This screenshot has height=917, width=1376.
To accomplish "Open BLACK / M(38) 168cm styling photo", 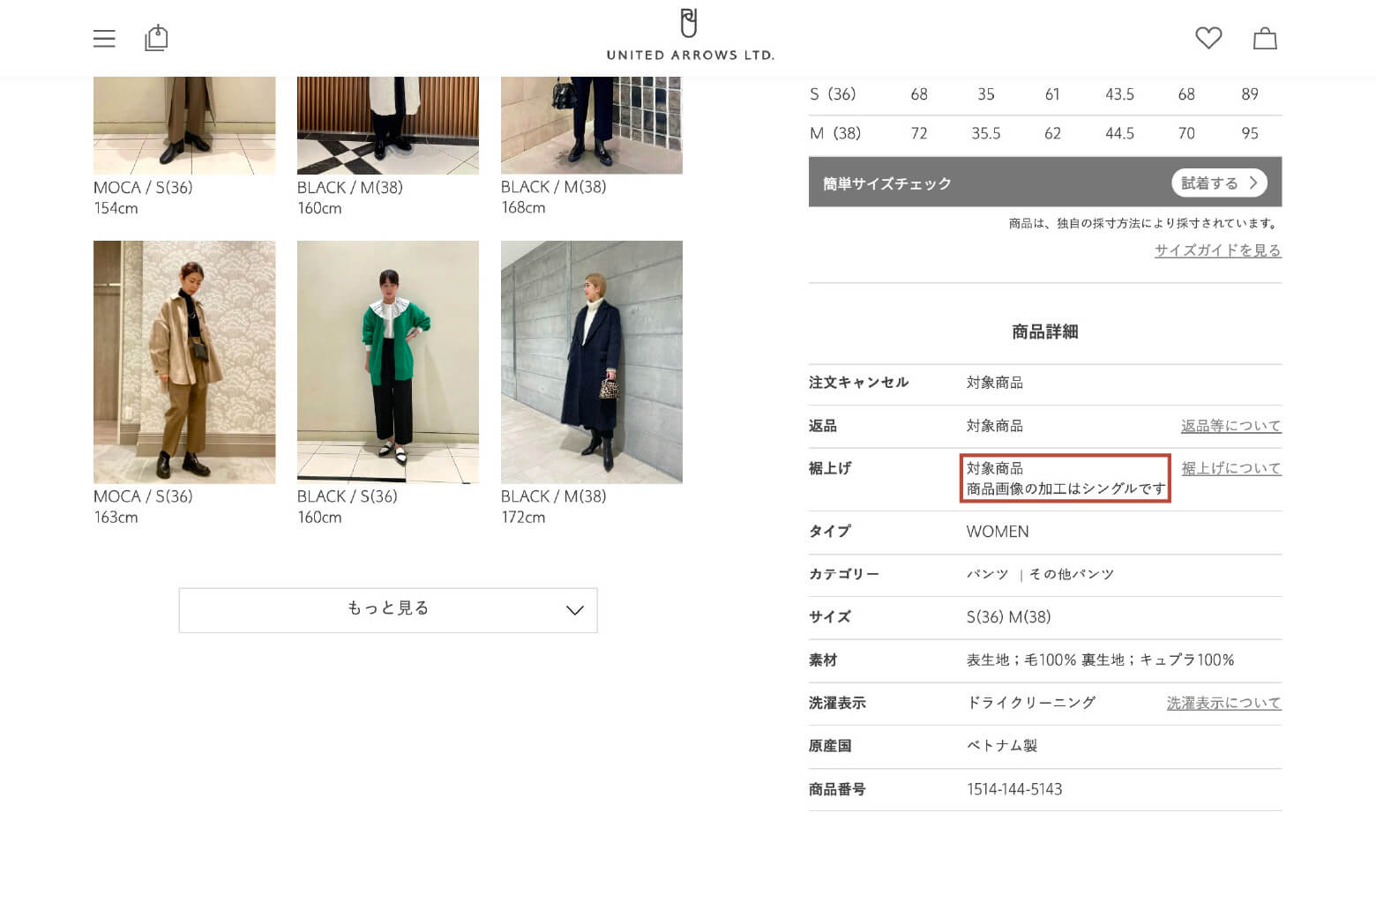I will click(x=592, y=125).
